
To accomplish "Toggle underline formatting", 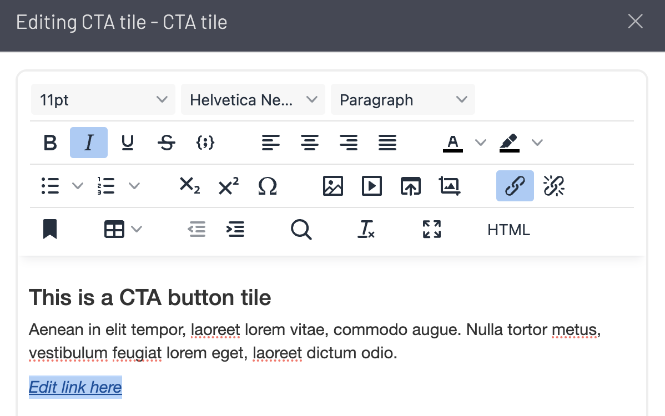I will pyautogui.click(x=128, y=143).
